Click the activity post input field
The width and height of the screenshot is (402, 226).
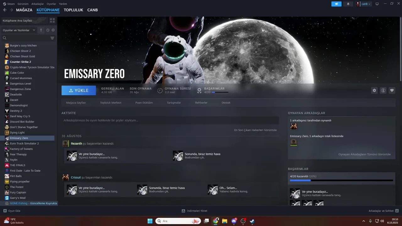tap(170, 120)
